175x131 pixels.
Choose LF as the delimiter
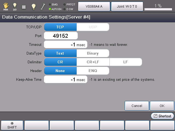[126, 62]
